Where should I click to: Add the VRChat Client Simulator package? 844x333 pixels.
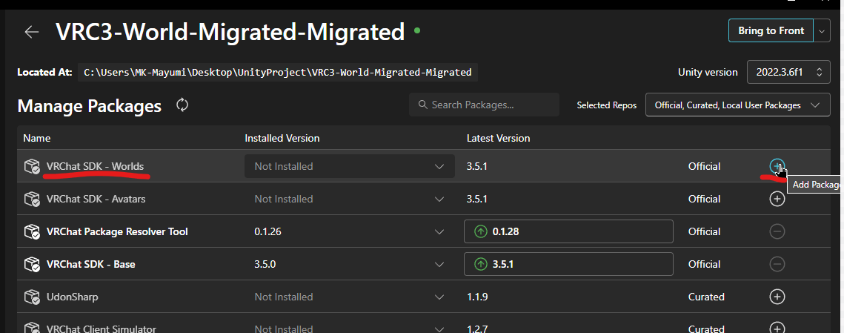777,328
